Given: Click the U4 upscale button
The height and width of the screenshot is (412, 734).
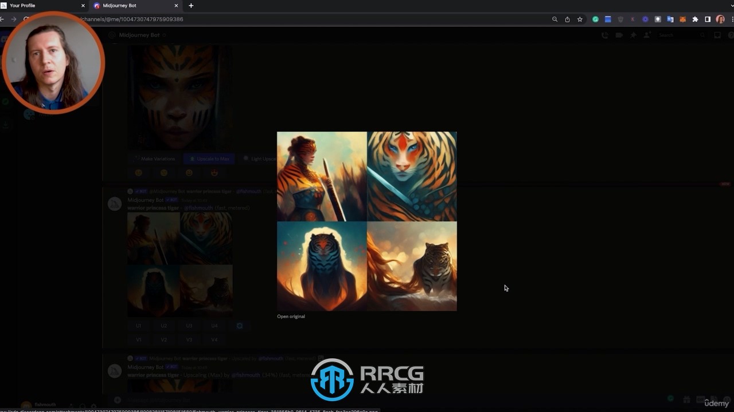Looking at the screenshot, I should [214, 326].
